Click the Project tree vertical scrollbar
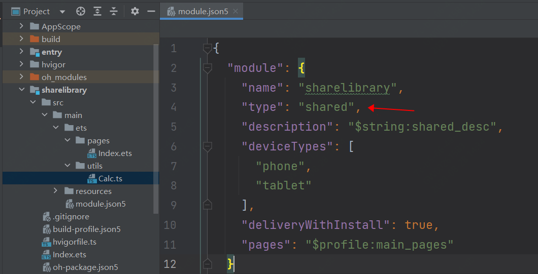 [156, 127]
